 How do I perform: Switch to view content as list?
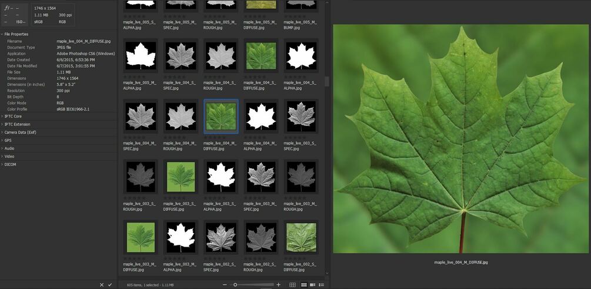pos(322,285)
